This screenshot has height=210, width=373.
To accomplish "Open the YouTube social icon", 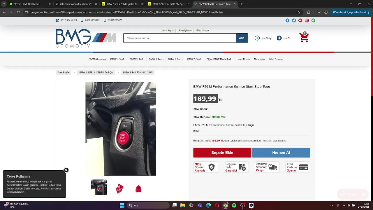I will point(300,20).
